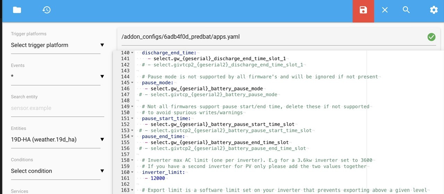Click the pause_start_time key on line 151

click(166, 118)
